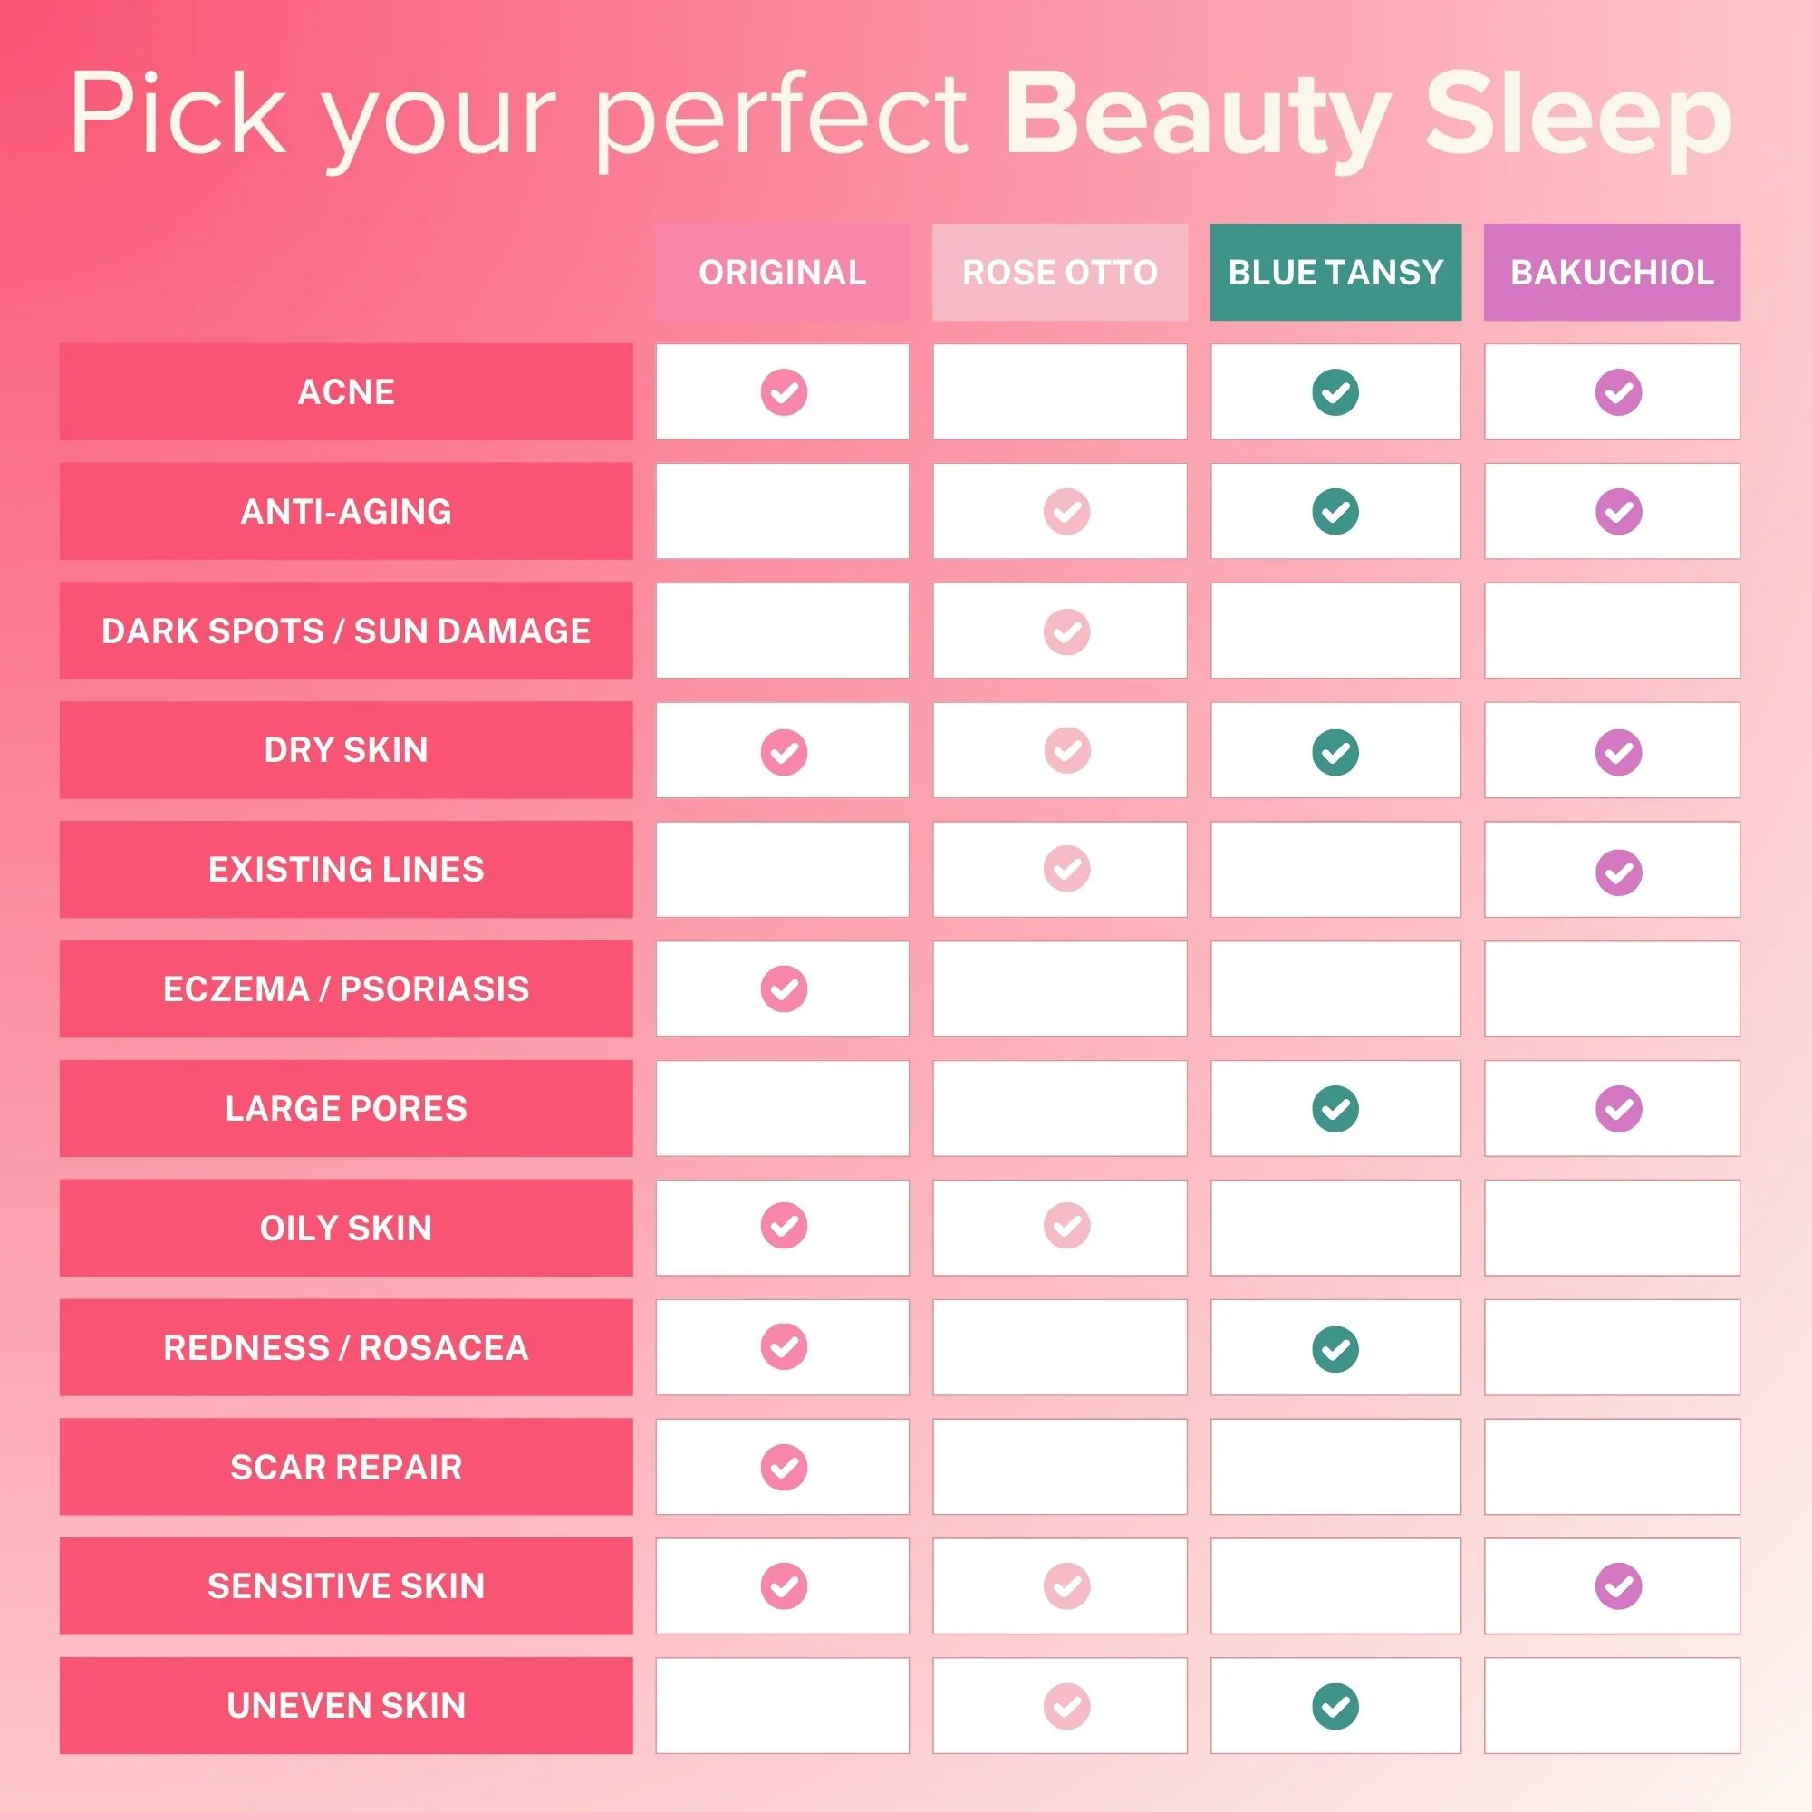Click the Dry Skin row label
Viewport: 1812px width, 1812px height.
click(x=346, y=750)
